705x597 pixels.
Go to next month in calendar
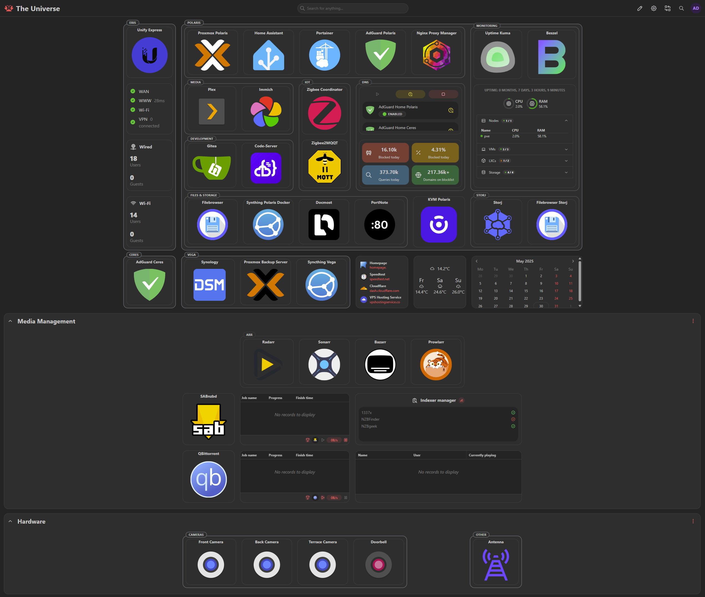click(x=573, y=261)
